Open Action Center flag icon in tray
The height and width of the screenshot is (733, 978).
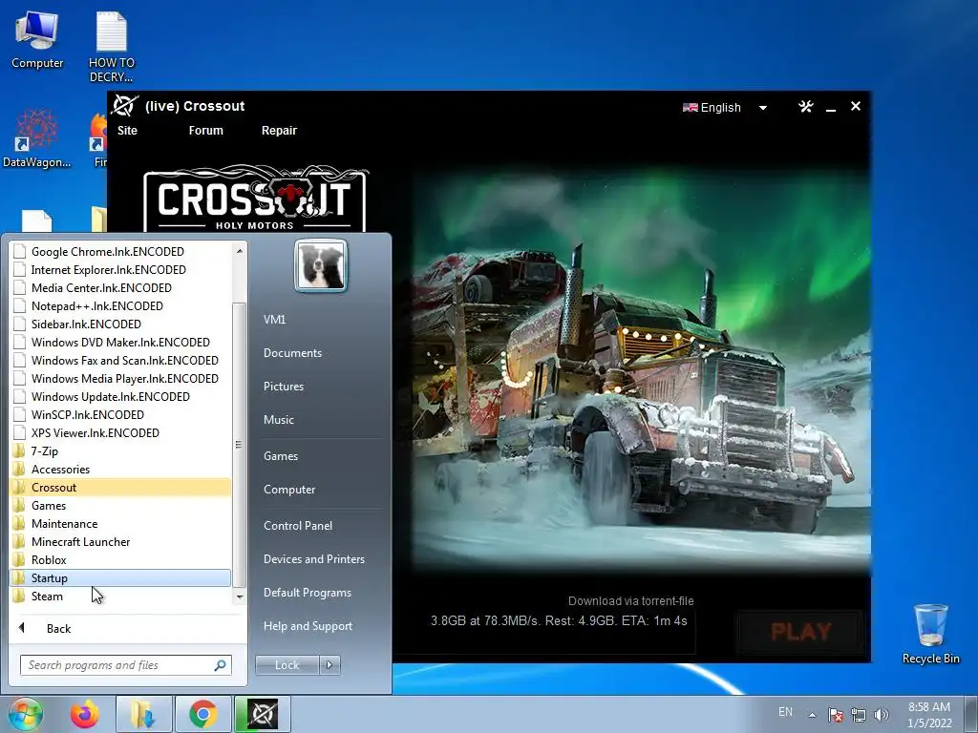(x=836, y=715)
